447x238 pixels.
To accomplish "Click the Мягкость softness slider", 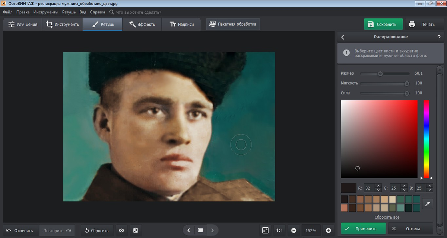I will pos(384,83).
